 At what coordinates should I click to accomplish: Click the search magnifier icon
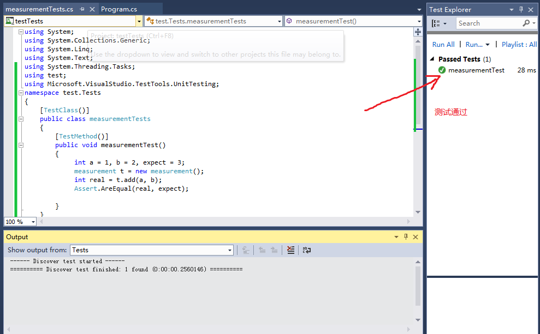(526, 23)
